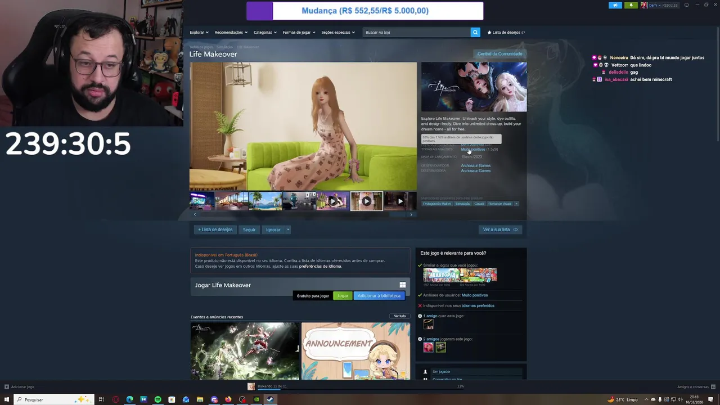Click the Um jogador feature link
The height and width of the screenshot is (405, 720).
[x=441, y=372]
